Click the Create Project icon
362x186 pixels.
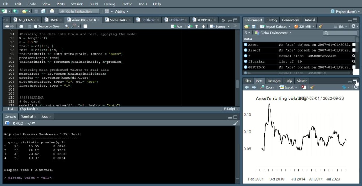click(x=16, y=11)
